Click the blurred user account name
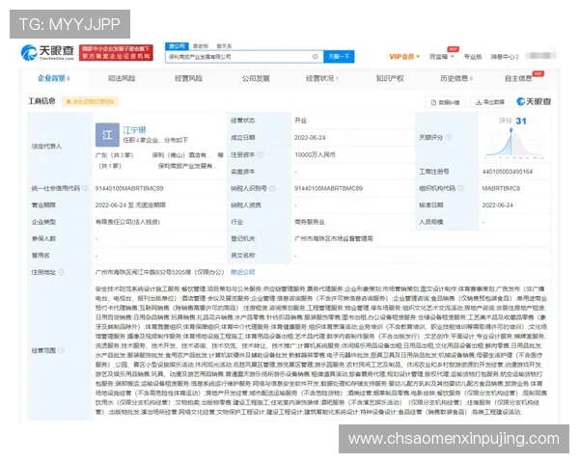Viewport: 579px width, 463px height. click(x=540, y=56)
